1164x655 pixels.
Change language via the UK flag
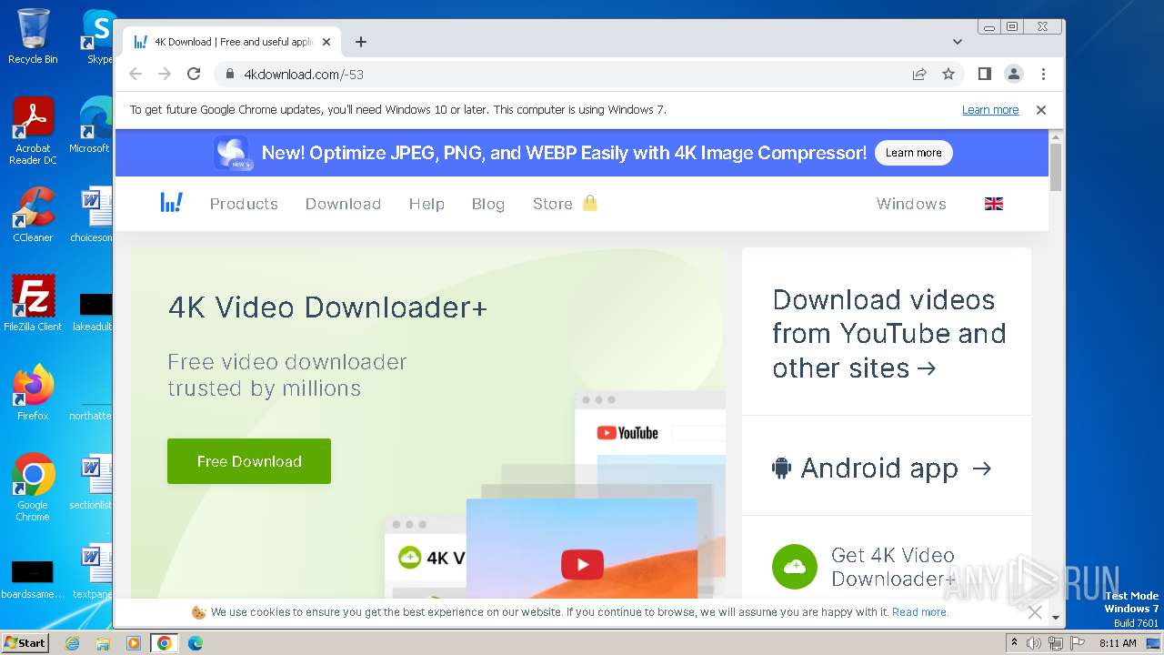(x=994, y=204)
